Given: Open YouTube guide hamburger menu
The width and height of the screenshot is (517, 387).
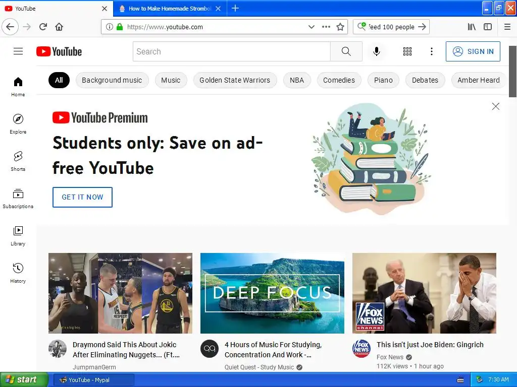Looking at the screenshot, I should pyautogui.click(x=18, y=51).
